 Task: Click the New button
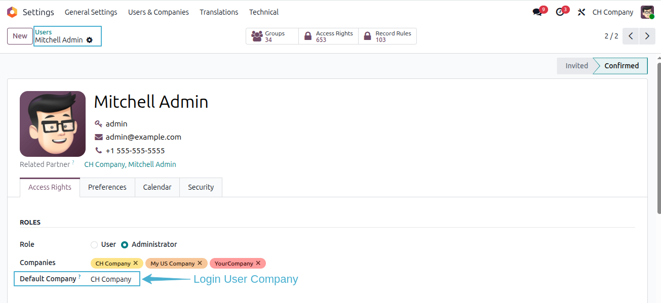(20, 36)
